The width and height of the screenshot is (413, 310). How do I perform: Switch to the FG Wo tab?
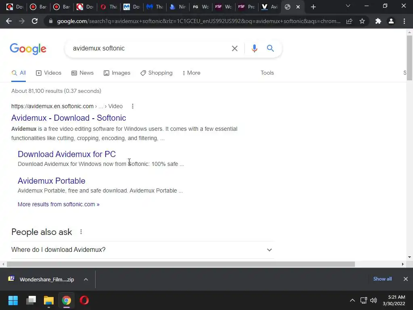click(201, 7)
